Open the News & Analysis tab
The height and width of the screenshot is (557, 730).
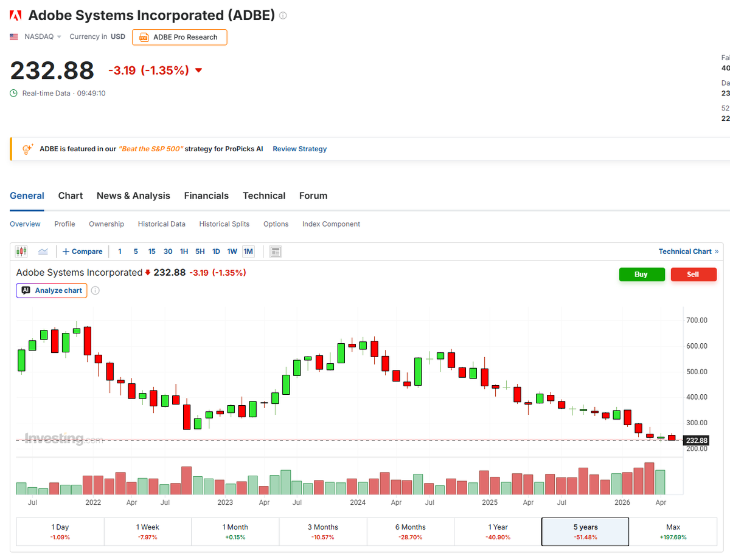coord(133,196)
